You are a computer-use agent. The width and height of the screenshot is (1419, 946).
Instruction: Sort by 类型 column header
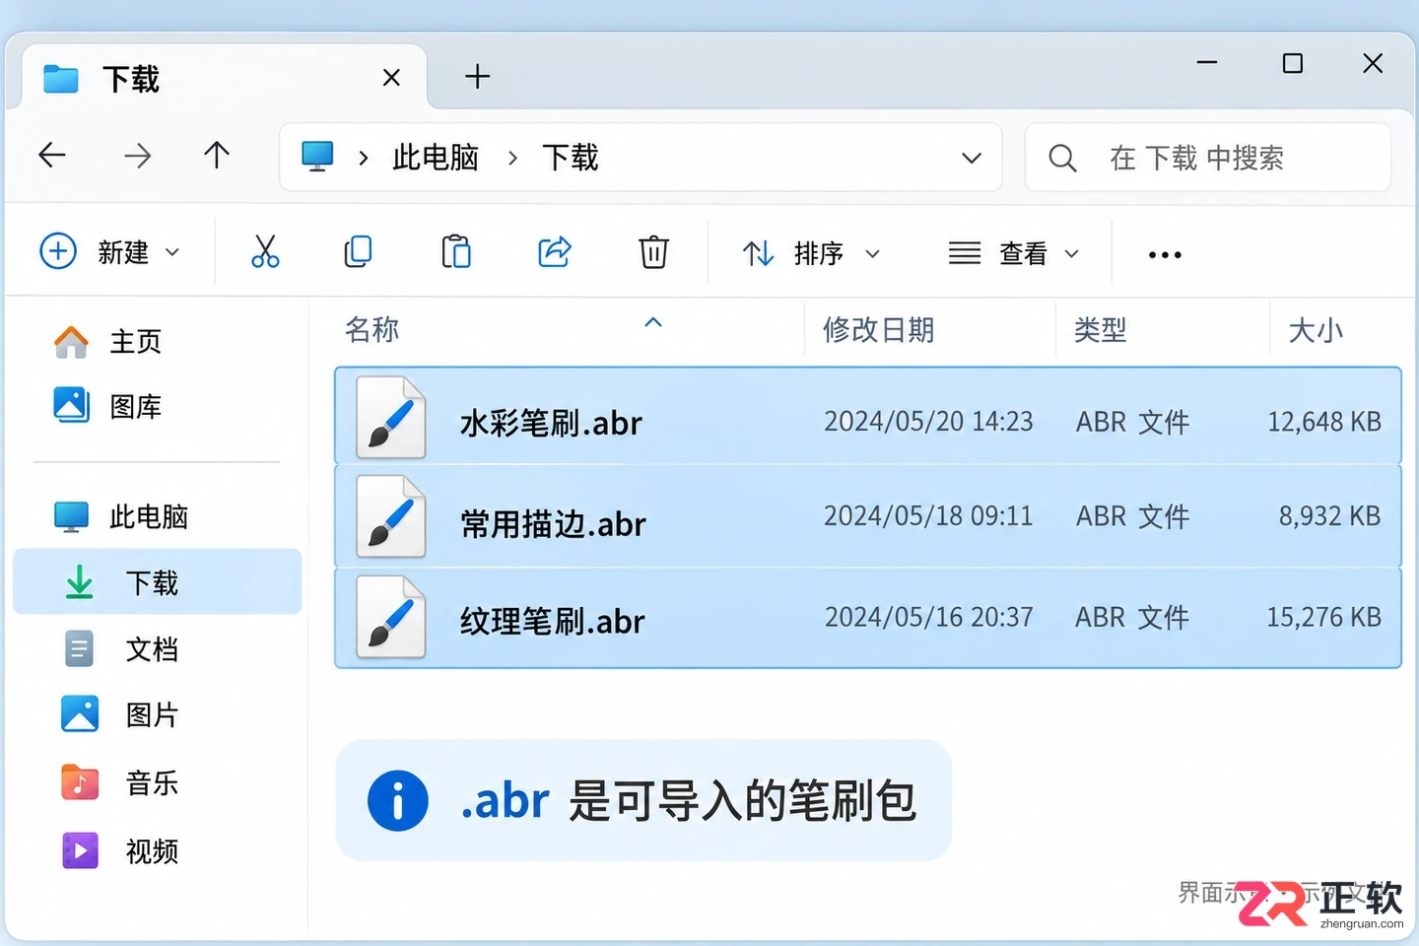[1100, 329]
